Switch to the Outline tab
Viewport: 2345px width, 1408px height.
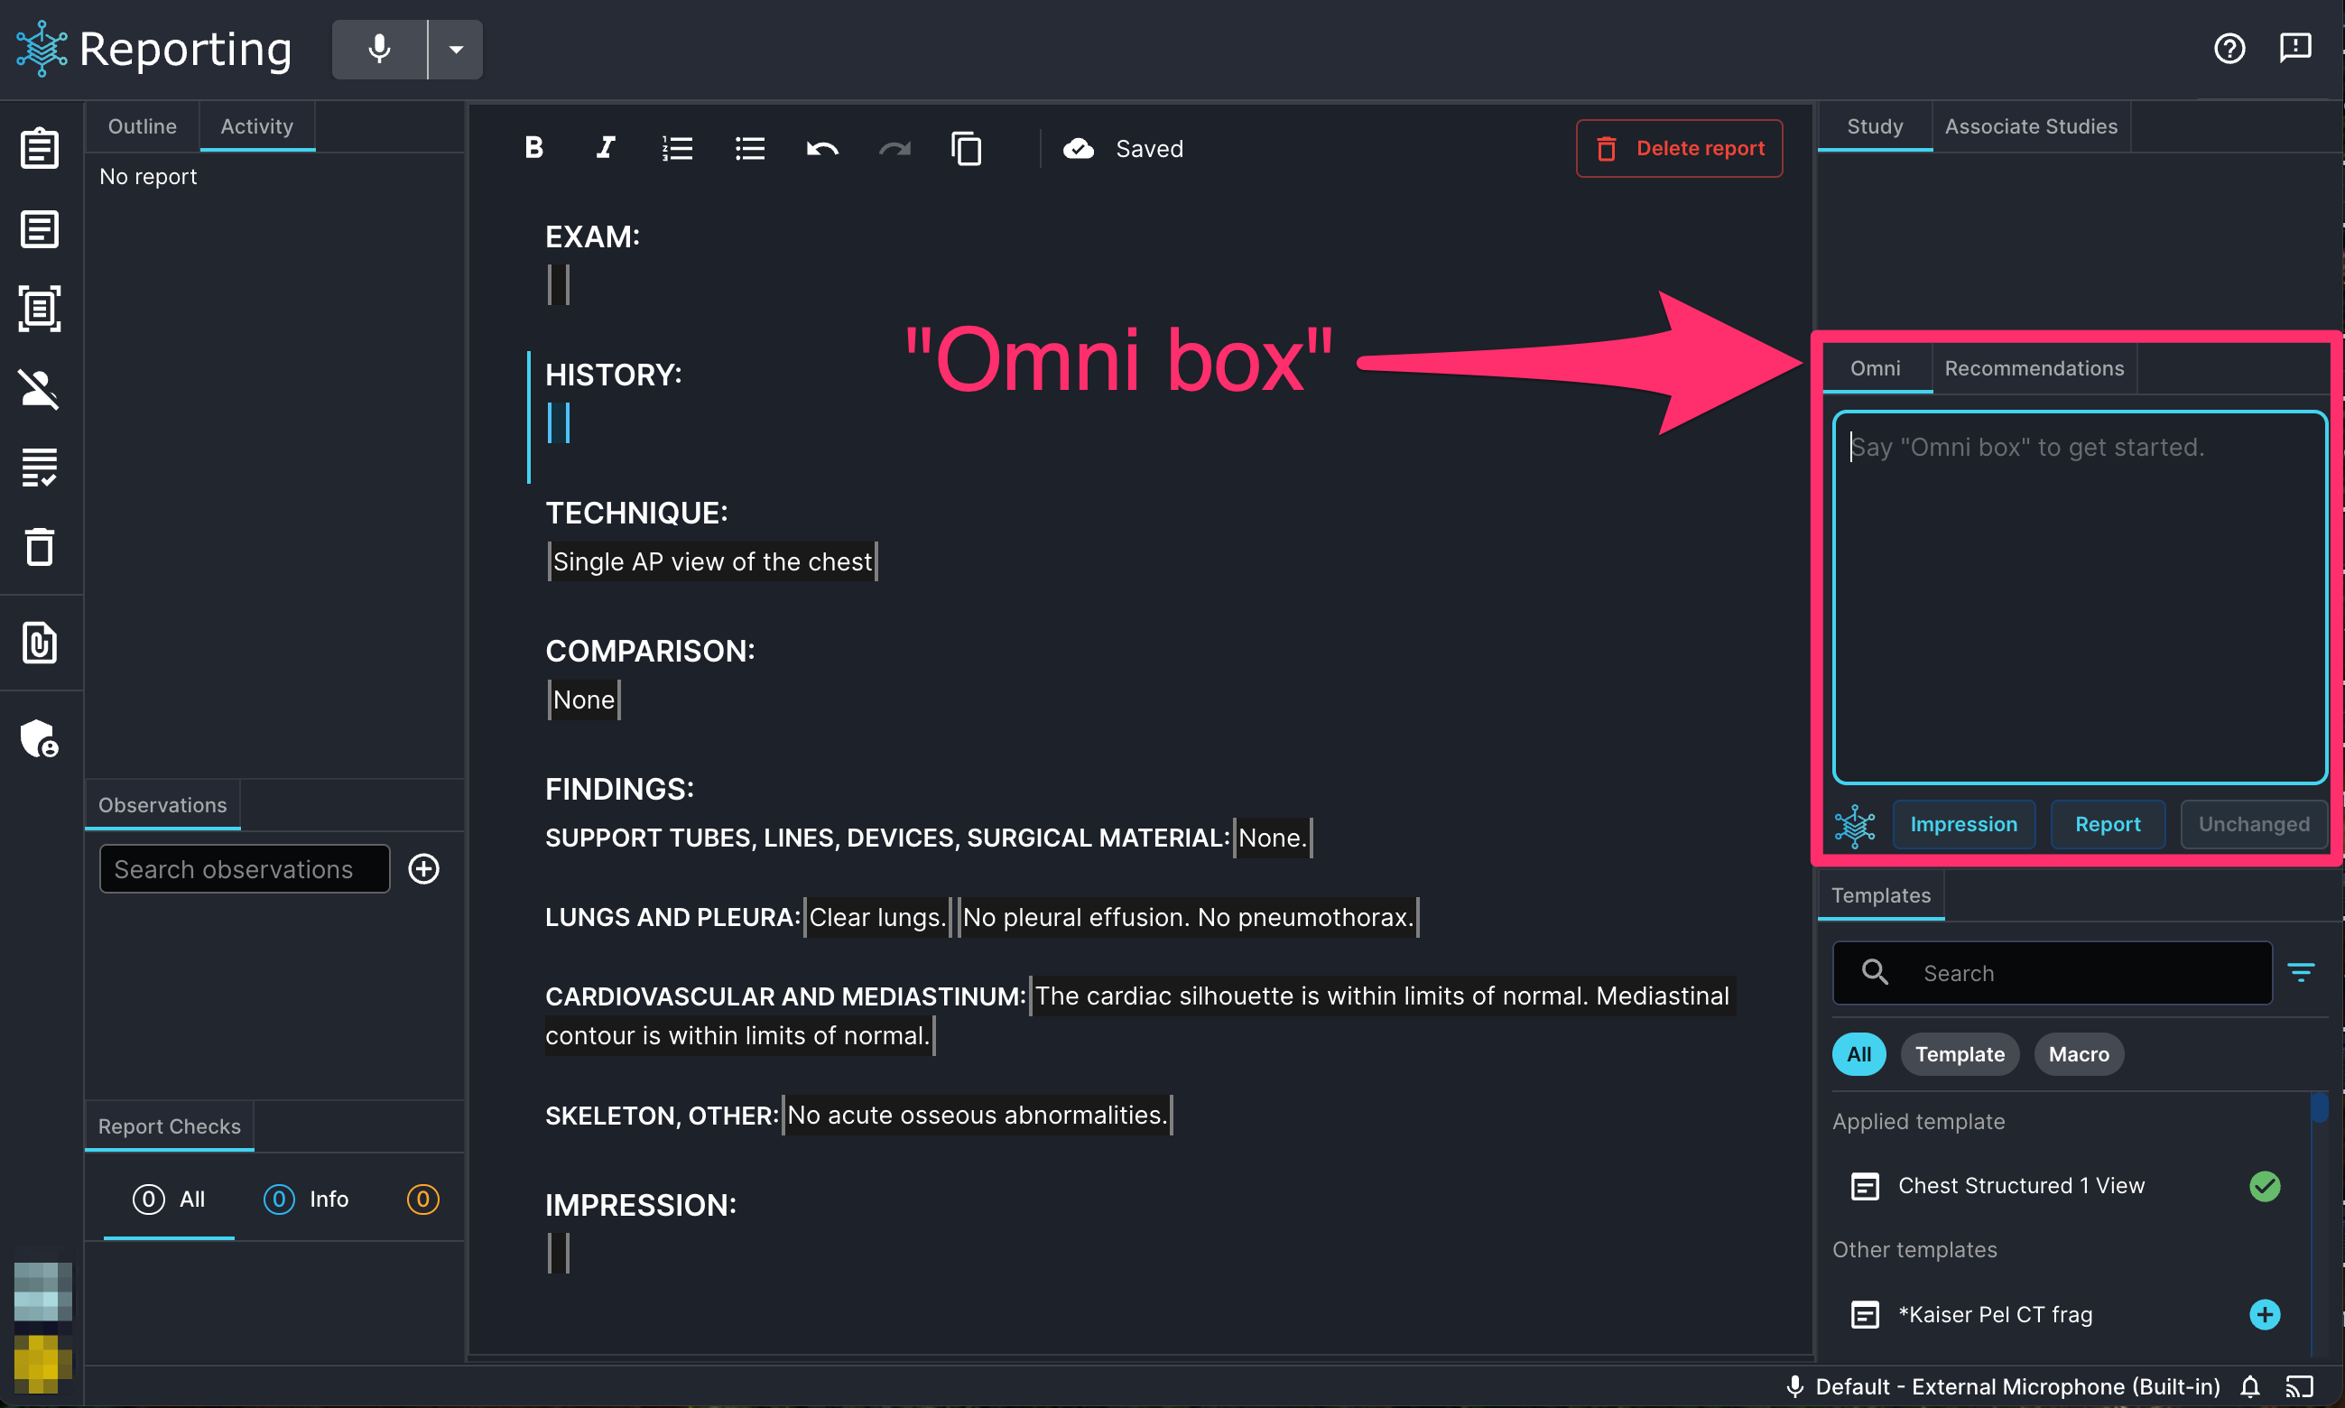point(143,126)
